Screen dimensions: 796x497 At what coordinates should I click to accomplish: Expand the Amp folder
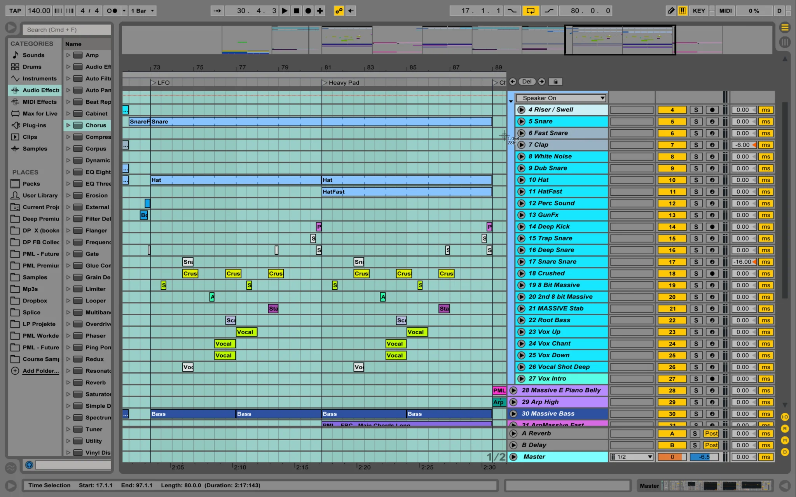pyautogui.click(x=68, y=55)
